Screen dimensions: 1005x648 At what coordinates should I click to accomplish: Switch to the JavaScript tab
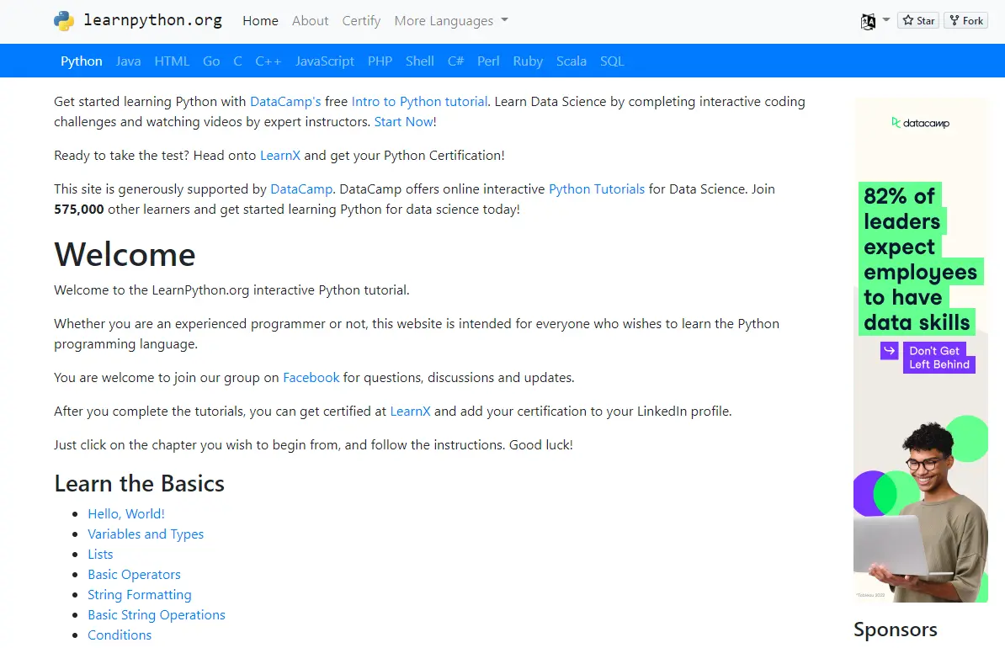[x=324, y=61]
